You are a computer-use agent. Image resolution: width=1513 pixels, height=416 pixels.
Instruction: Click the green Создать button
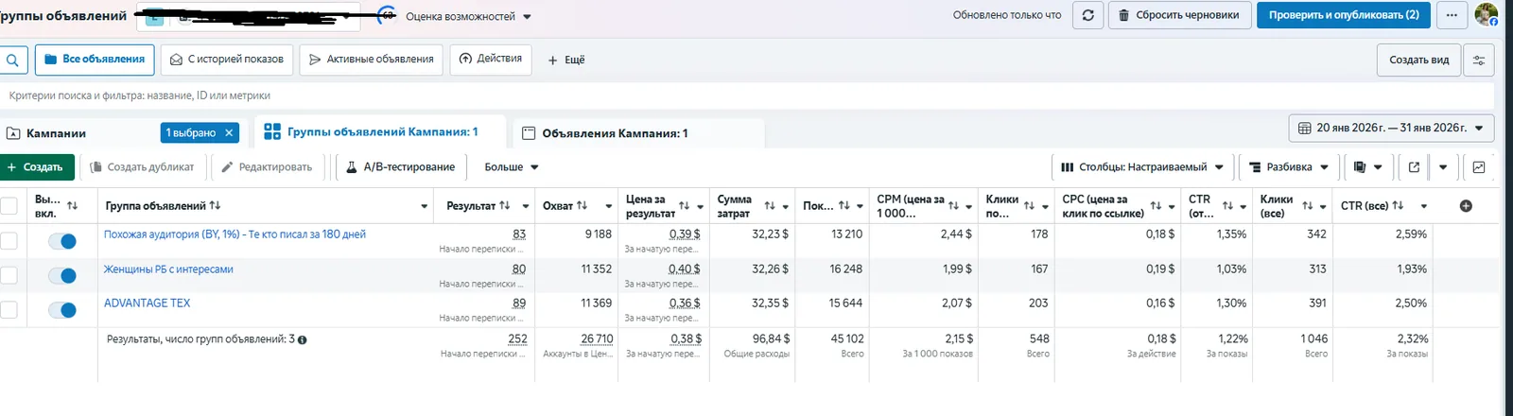tap(37, 167)
